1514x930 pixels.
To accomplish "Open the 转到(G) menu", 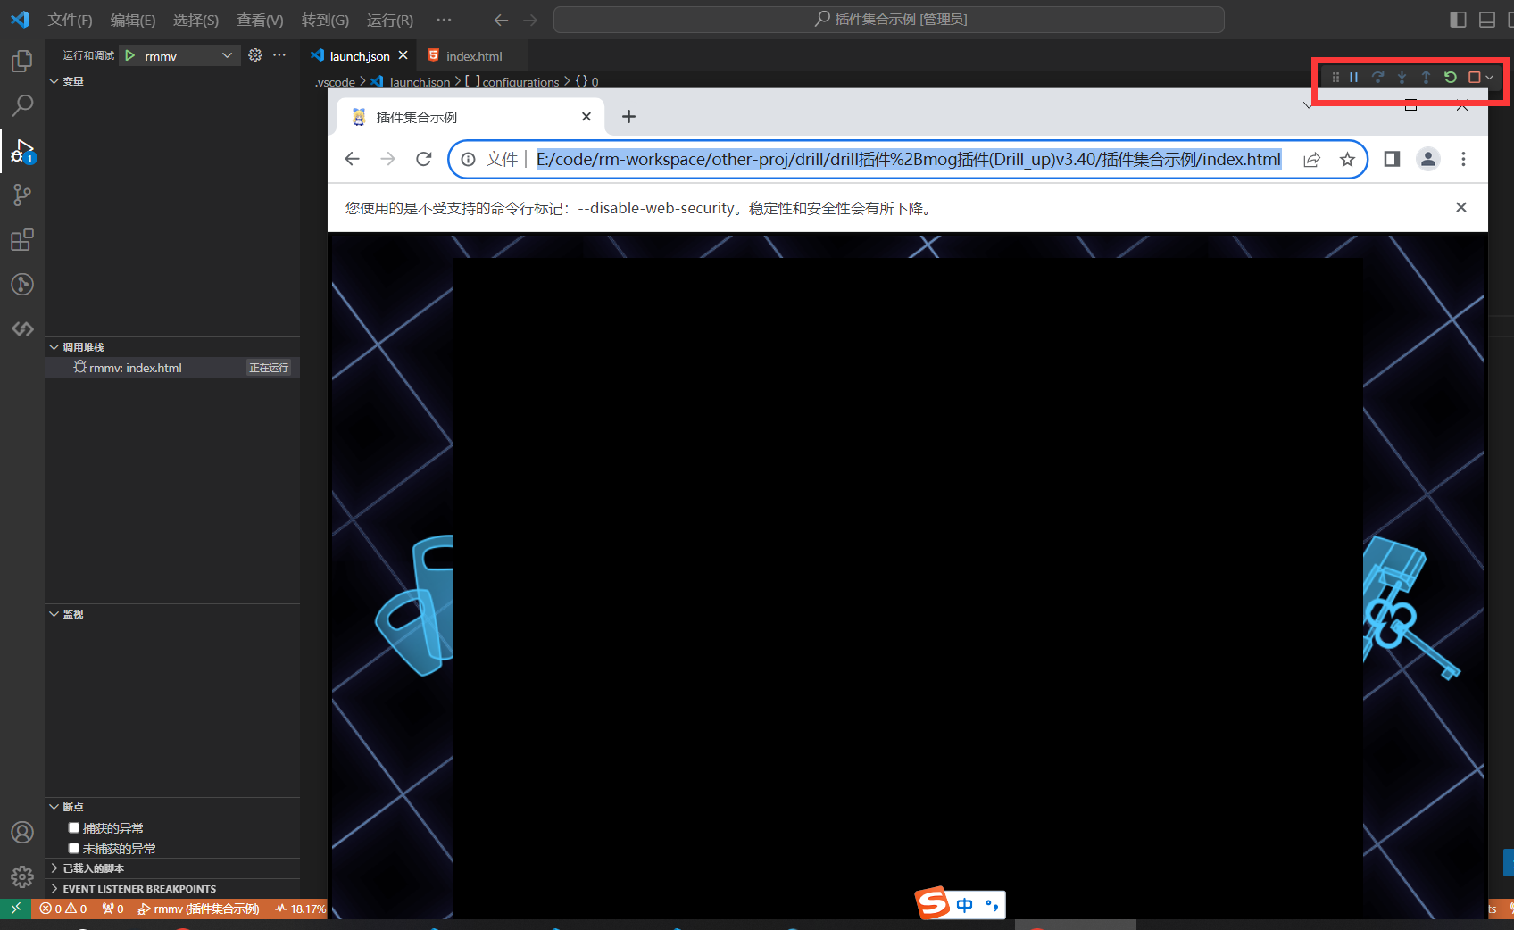I will click(x=325, y=20).
